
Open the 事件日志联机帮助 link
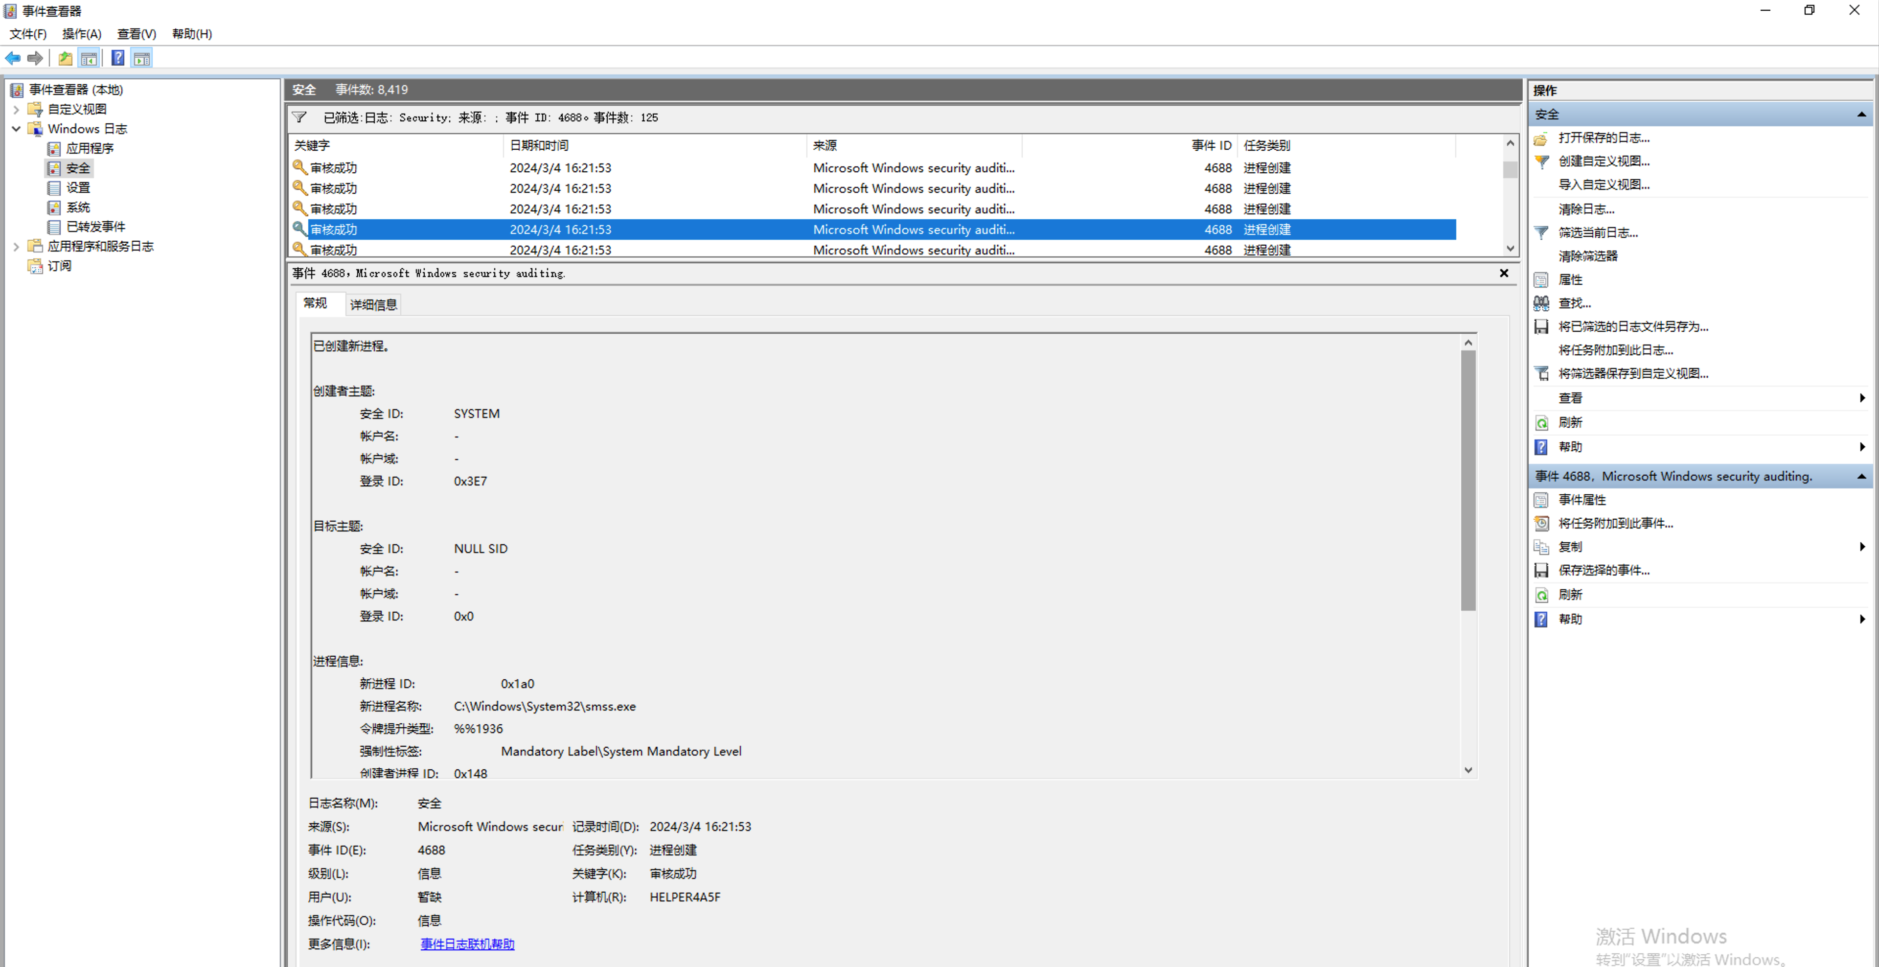tap(467, 944)
